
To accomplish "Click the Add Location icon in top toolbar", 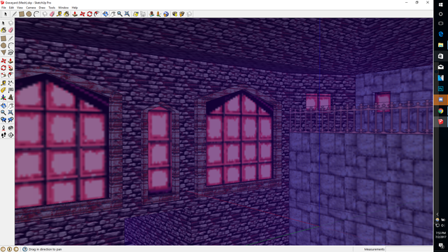I will (136, 14).
